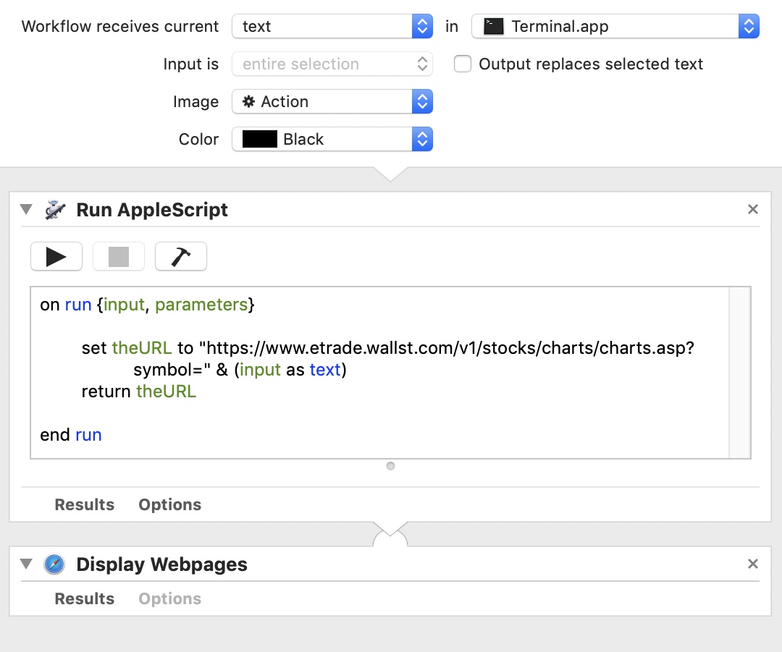Click the black color swatch
Viewport: 782px width, 652px height.
(x=260, y=139)
